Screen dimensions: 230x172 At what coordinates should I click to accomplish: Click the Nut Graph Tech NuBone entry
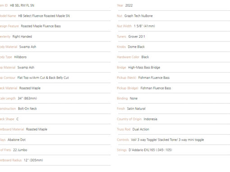pos(138,16)
